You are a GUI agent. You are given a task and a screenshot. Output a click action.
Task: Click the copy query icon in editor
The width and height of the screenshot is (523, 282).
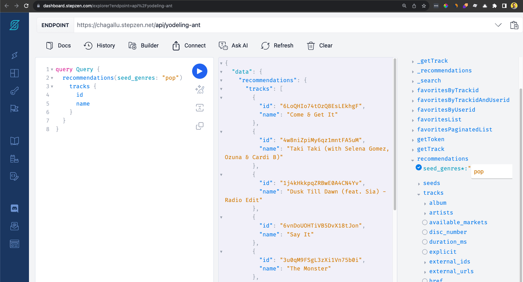(x=200, y=126)
